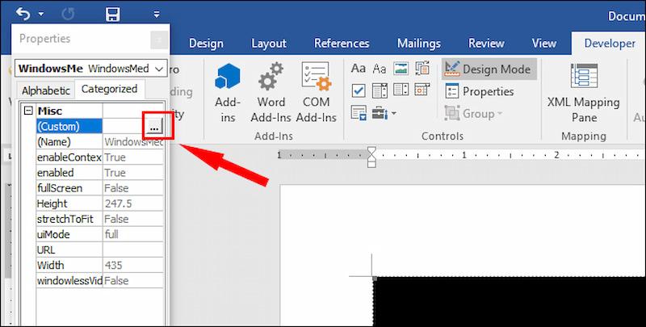Collapse the Misc category
Viewport: 646px width, 327px height.
pyautogui.click(x=28, y=111)
